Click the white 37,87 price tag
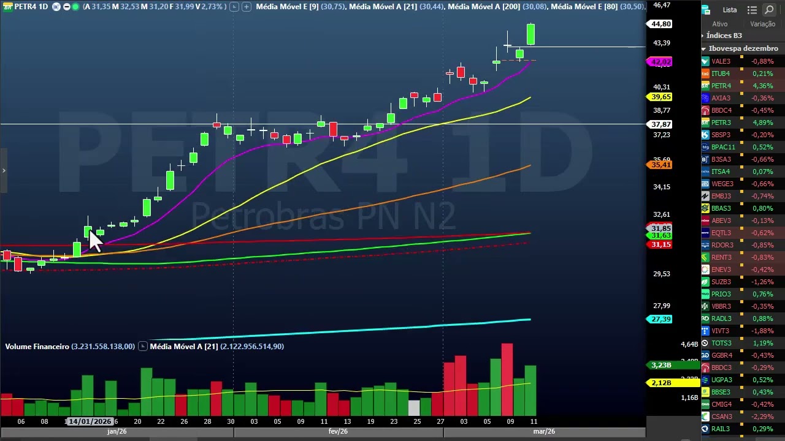The width and height of the screenshot is (785, 441). point(661,124)
